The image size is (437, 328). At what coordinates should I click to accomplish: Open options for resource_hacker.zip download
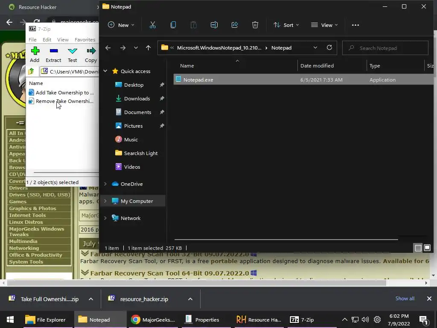190,299
